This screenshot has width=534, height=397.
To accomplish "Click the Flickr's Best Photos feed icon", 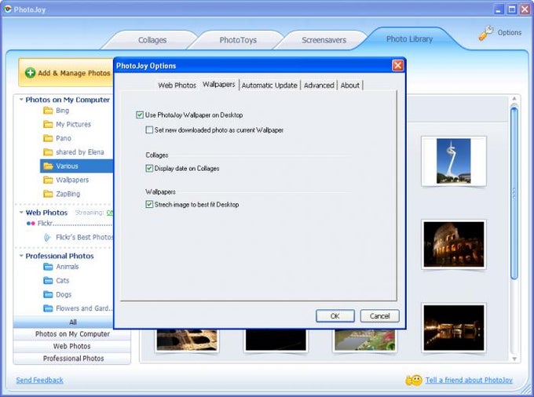I will (47, 237).
